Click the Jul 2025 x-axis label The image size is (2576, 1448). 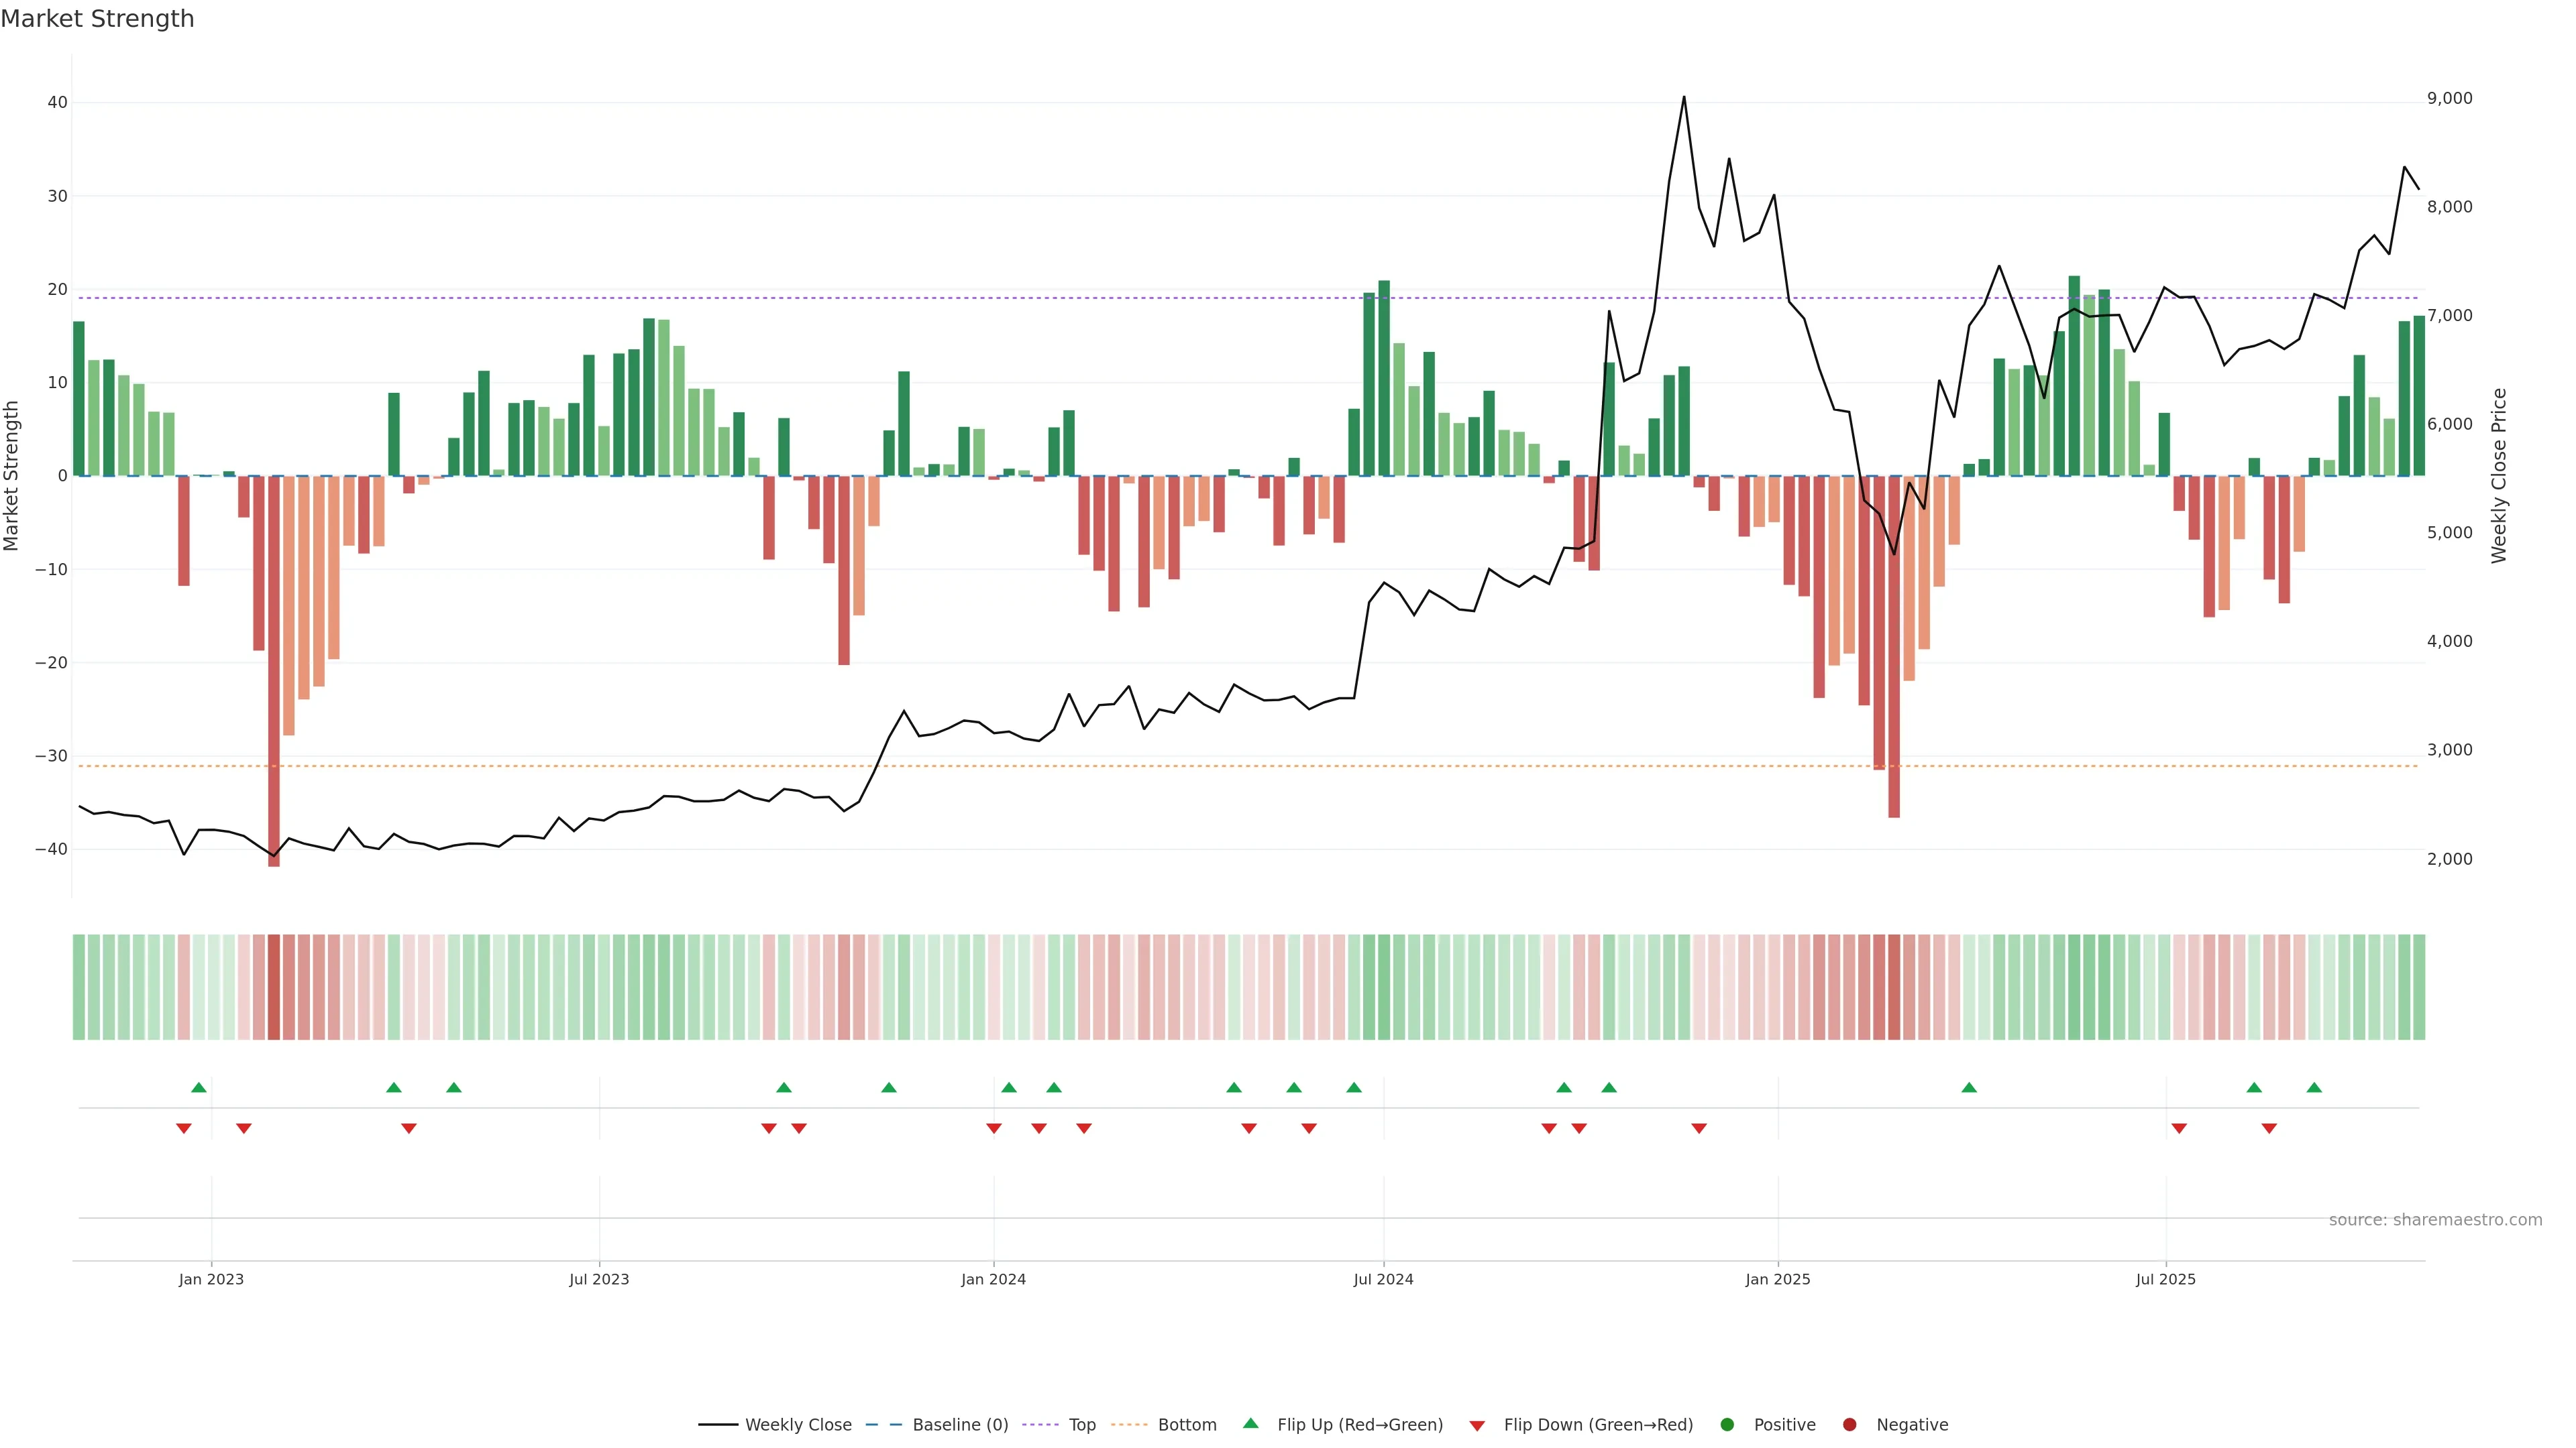click(x=2165, y=1279)
